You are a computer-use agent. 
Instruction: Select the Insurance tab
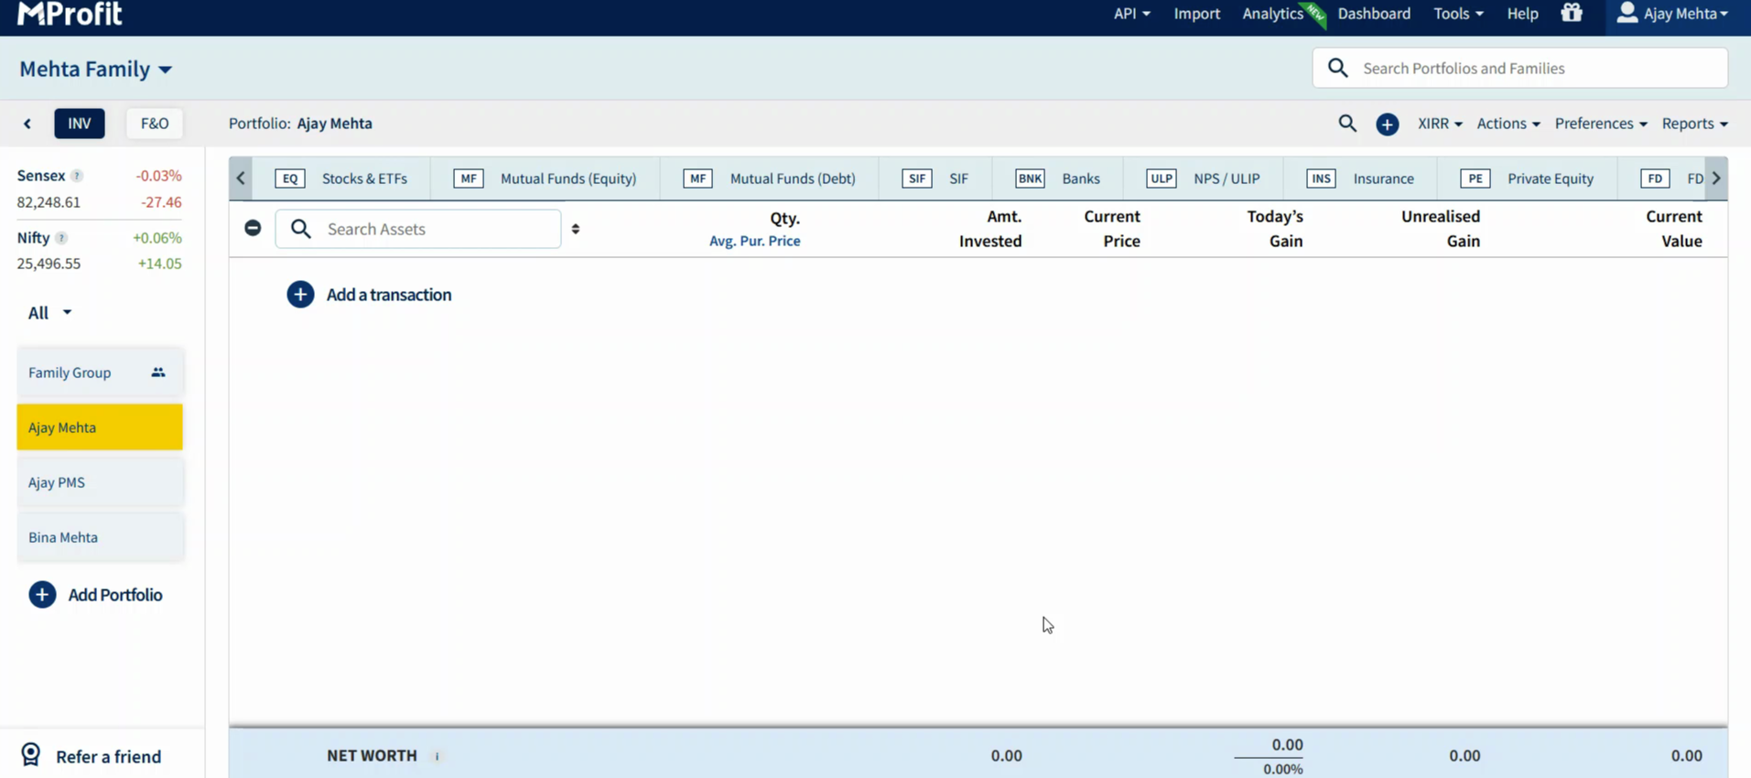1360,178
